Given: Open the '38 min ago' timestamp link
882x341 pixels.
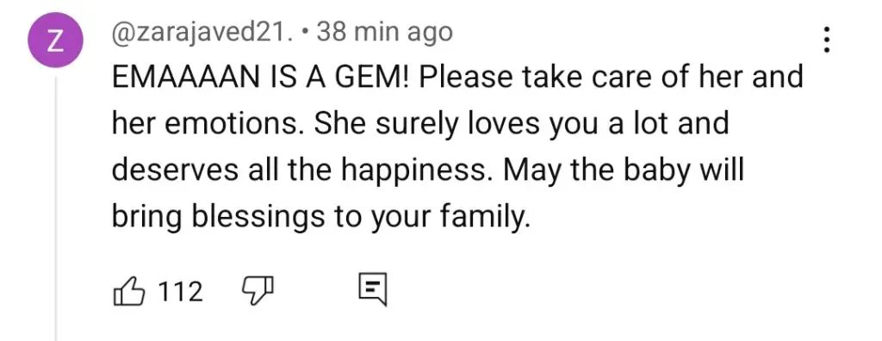Looking at the screenshot, I should [x=385, y=34].
